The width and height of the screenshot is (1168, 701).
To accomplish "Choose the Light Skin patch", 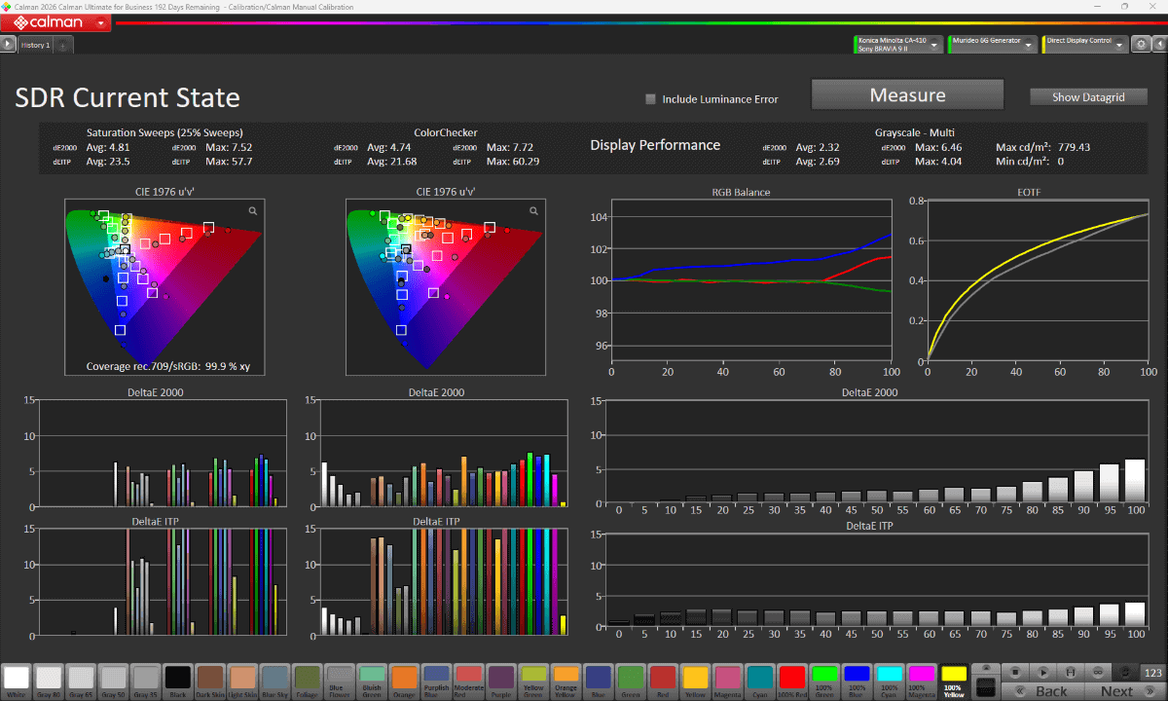I will (242, 681).
